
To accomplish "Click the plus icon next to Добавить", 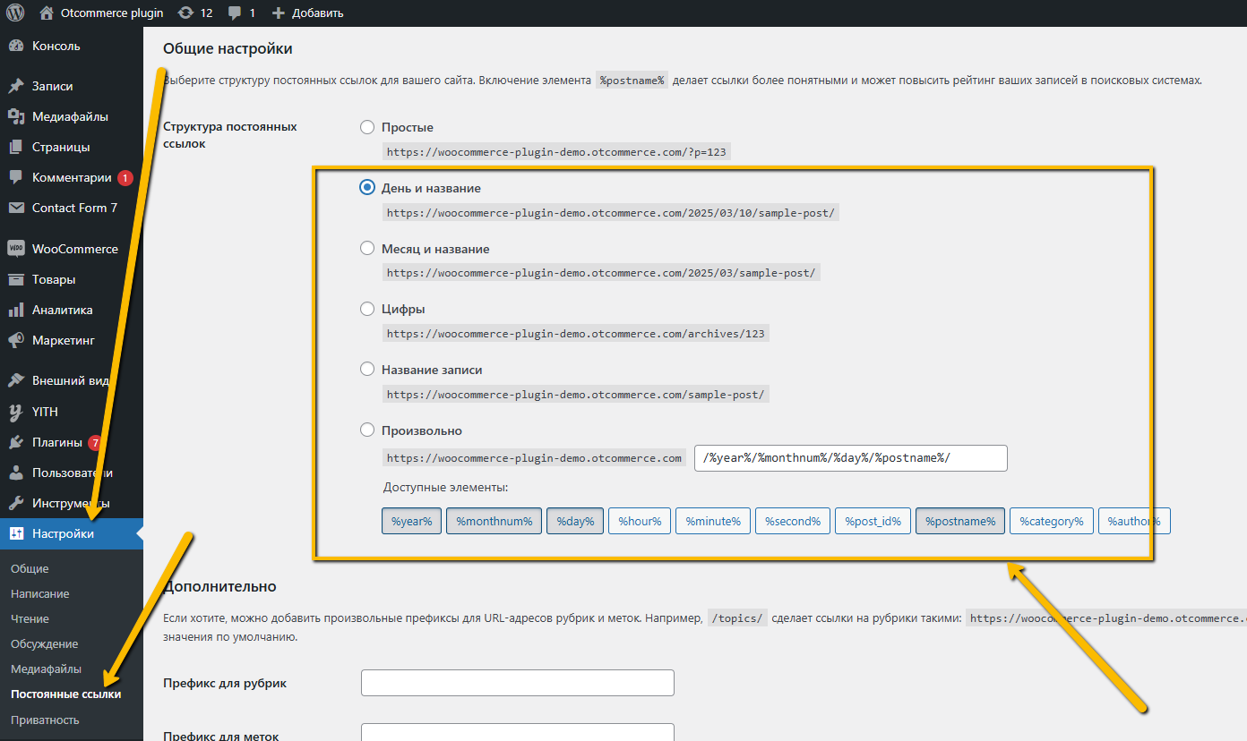I will pyautogui.click(x=278, y=13).
